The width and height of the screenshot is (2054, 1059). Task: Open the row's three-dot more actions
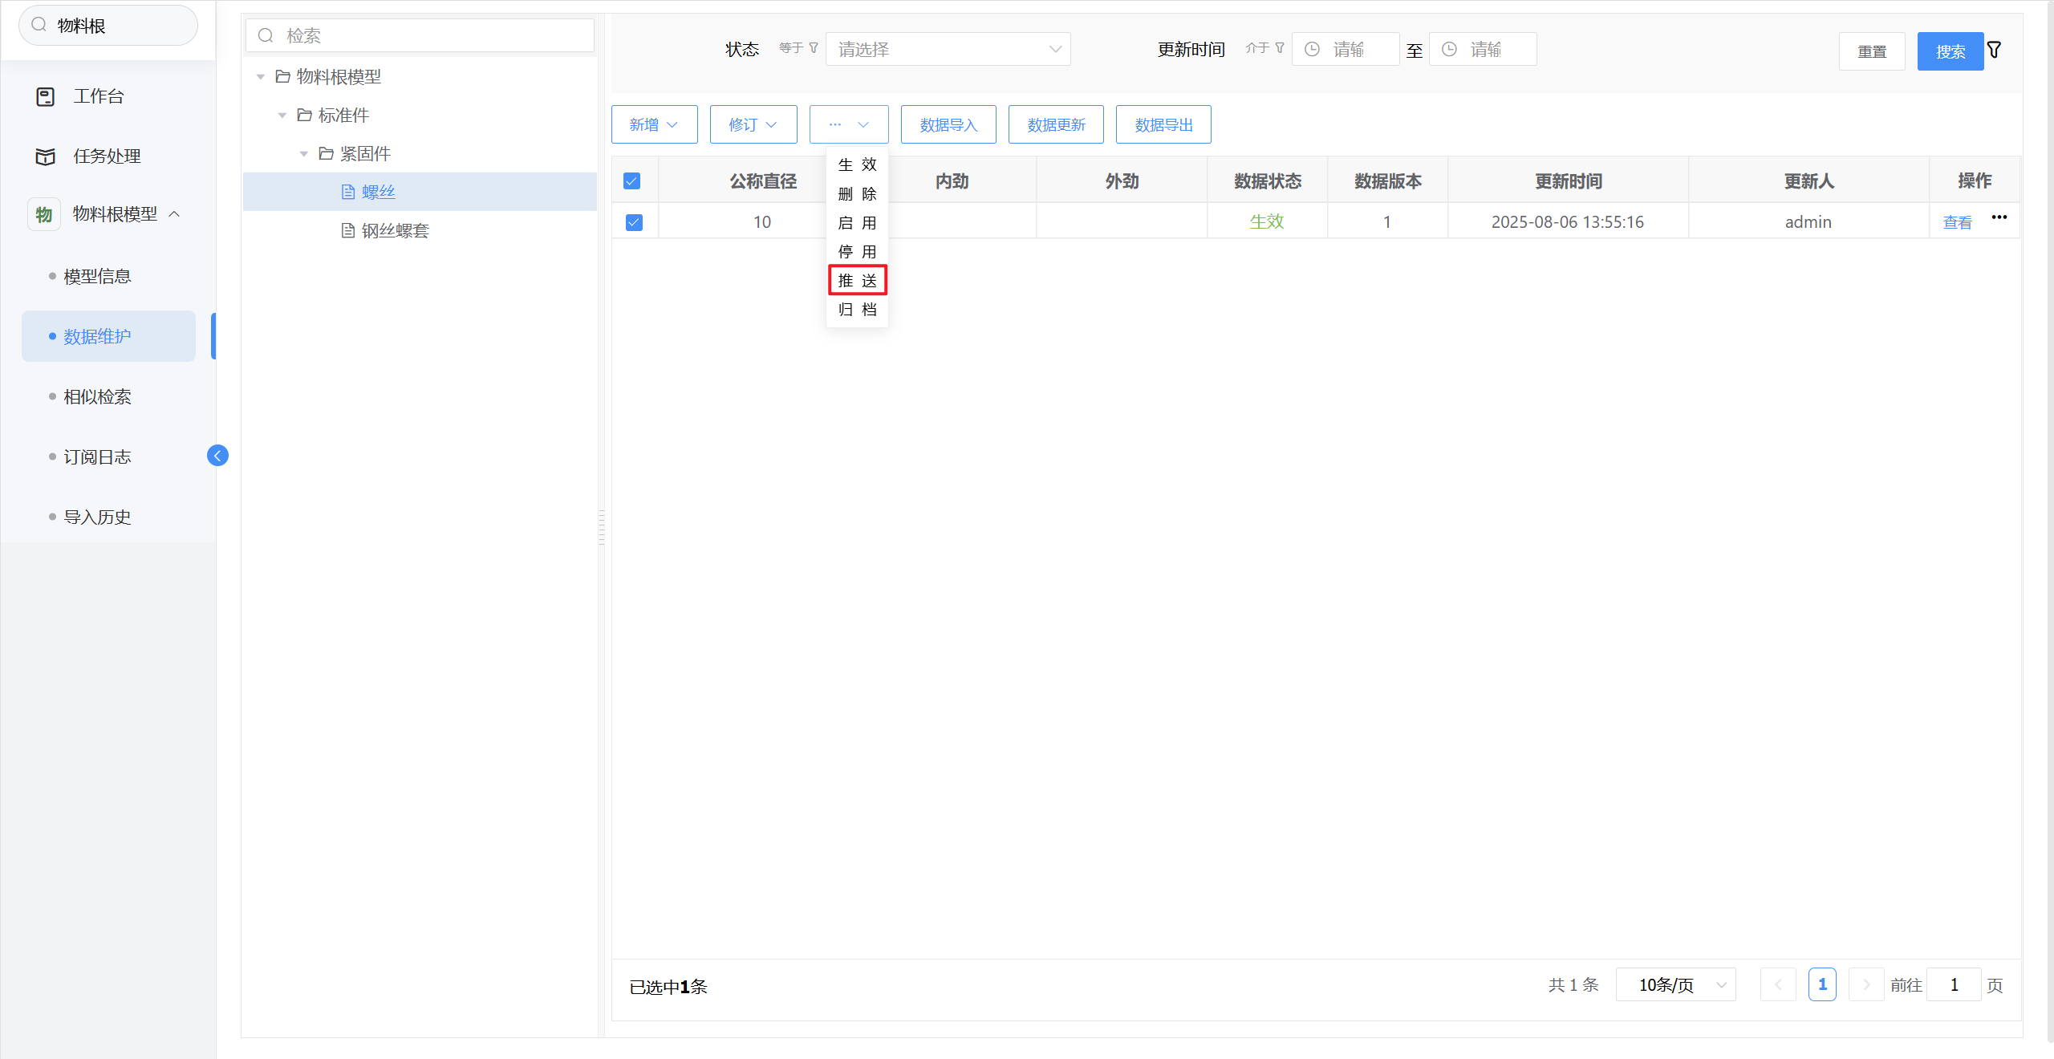click(1999, 217)
